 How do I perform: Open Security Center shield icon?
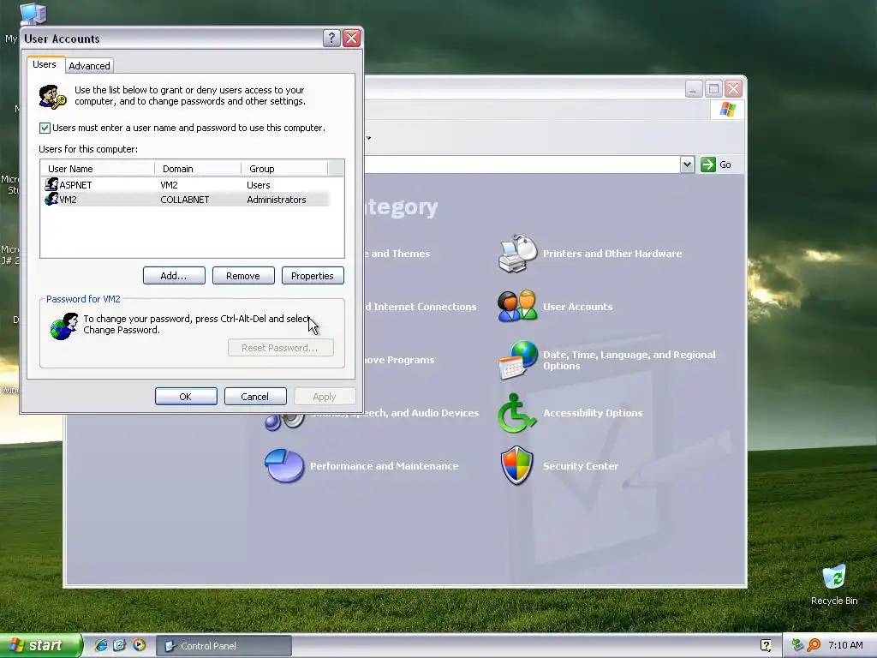[x=516, y=465]
